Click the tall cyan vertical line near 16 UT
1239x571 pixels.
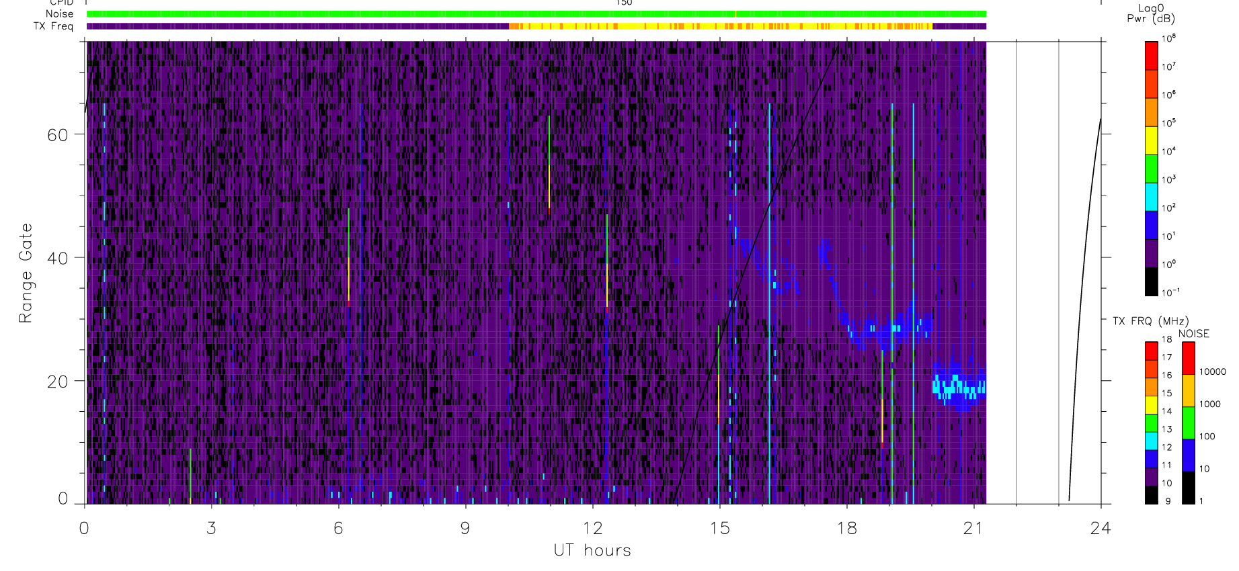pyautogui.click(x=770, y=303)
